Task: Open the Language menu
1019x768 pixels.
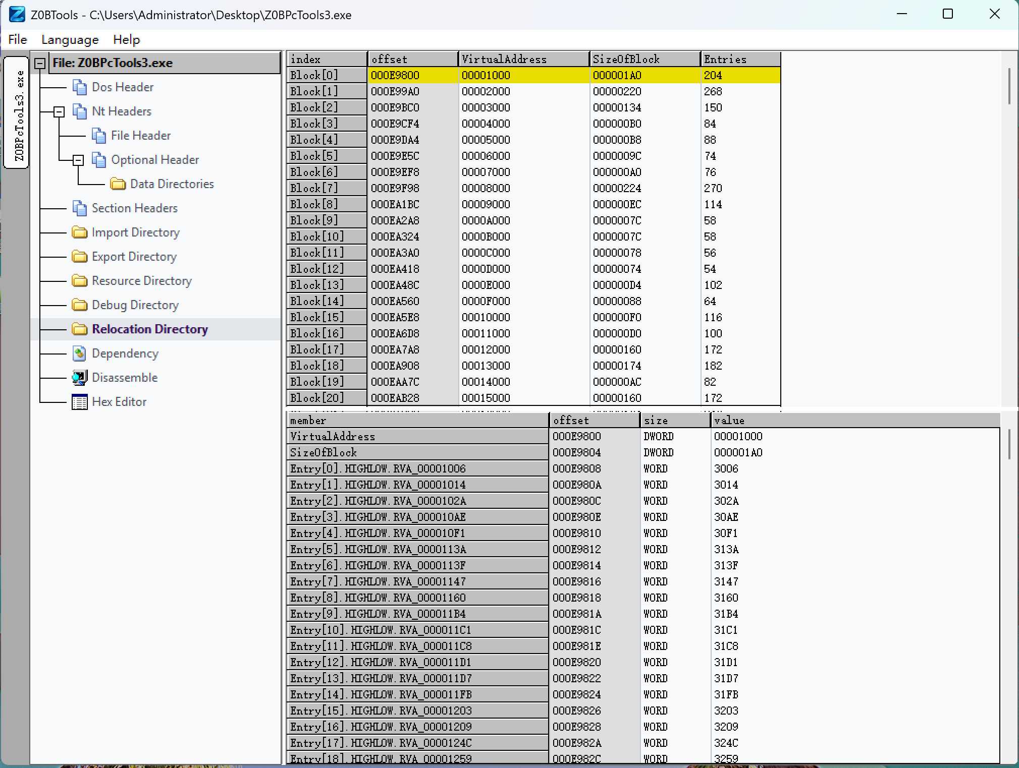Action: coord(70,39)
